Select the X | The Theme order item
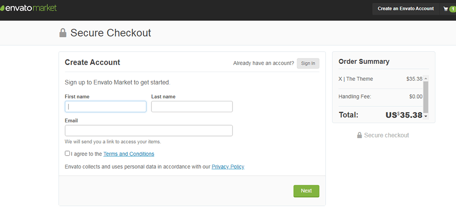456x209 pixels. pyautogui.click(x=380, y=79)
